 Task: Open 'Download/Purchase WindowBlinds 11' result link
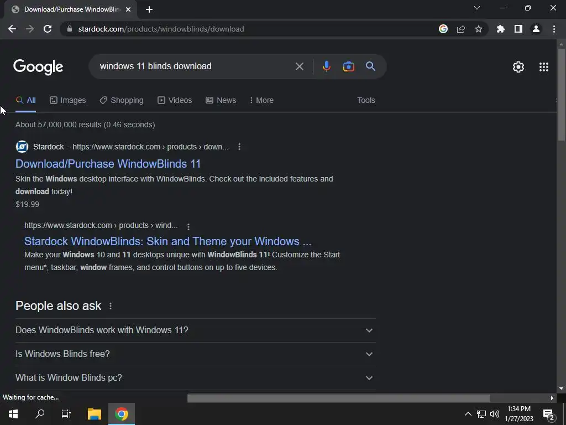pos(108,164)
